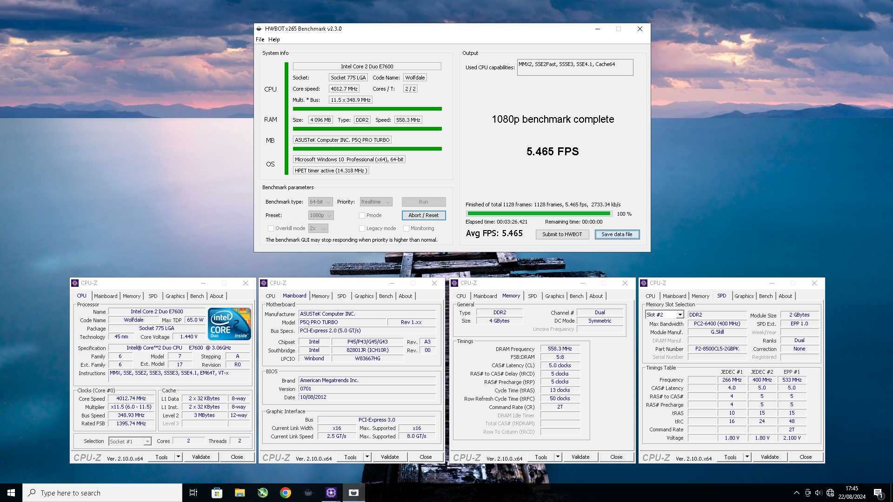This screenshot has width=893, height=502.
Task: Click Validate in the first CPU-Z window
Action: (x=201, y=457)
